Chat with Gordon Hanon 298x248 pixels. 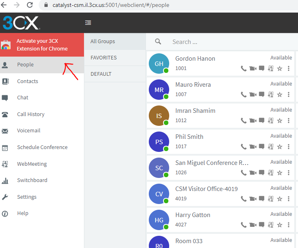[x=262, y=68]
